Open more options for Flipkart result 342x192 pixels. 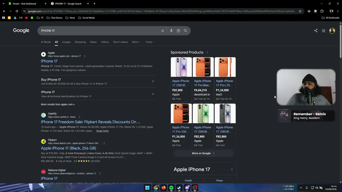[x=104, y=143]
